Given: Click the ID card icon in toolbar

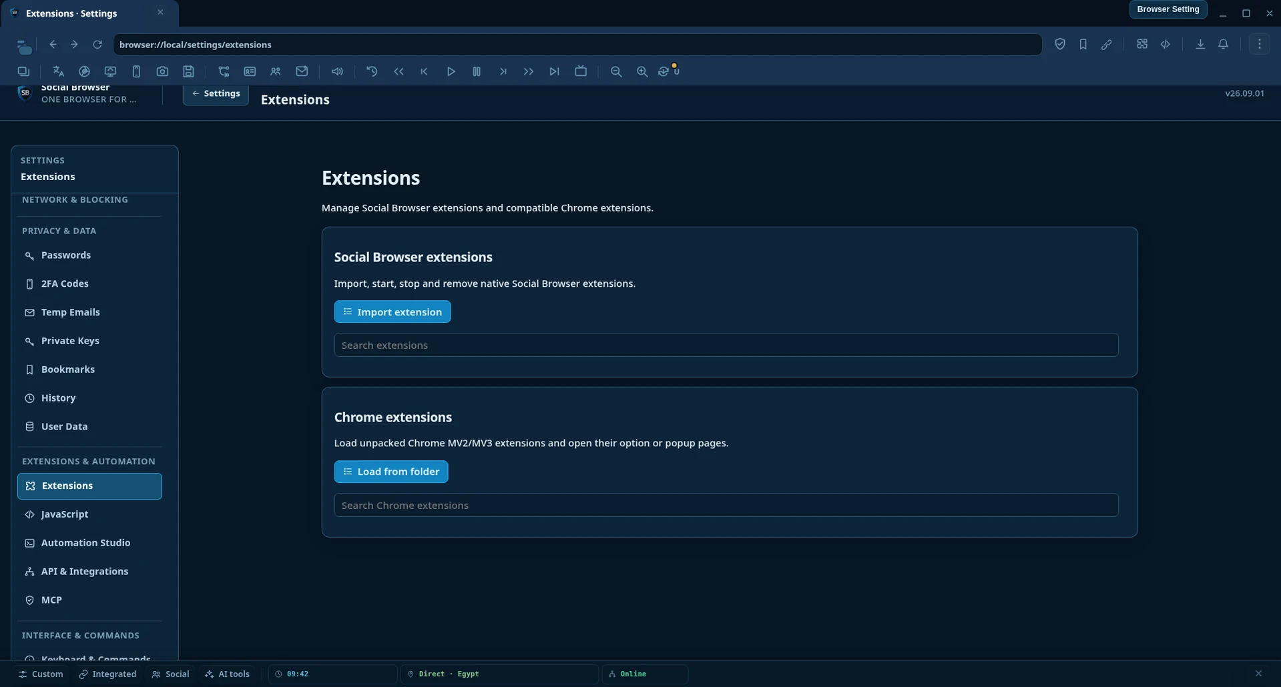Looking at the screenshot, I should coord(250,71).
